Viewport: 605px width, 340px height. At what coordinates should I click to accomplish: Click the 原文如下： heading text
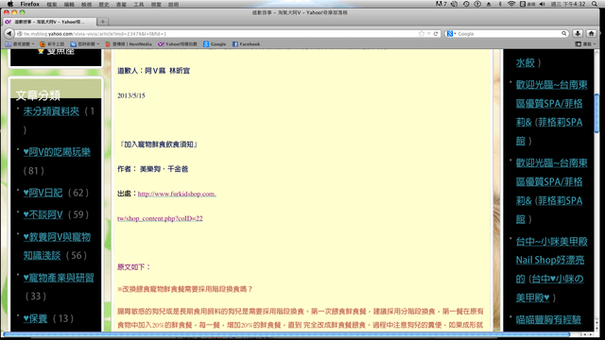pyautogui.click(x=134, y=266)
